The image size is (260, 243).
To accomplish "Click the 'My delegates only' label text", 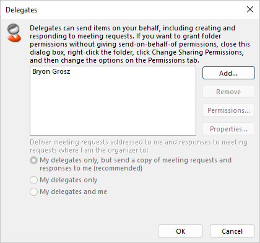I will (x=69, y=180).
